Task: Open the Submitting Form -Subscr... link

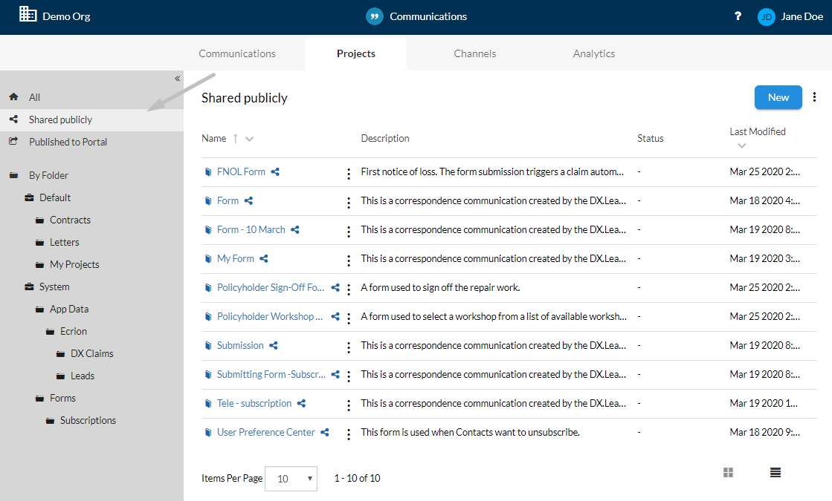Action: (271, 374)
